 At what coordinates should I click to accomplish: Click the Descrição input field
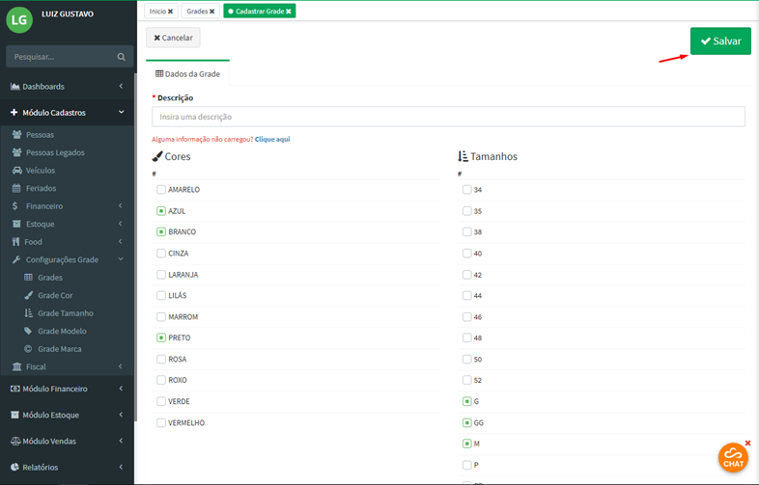pos(448,117)
